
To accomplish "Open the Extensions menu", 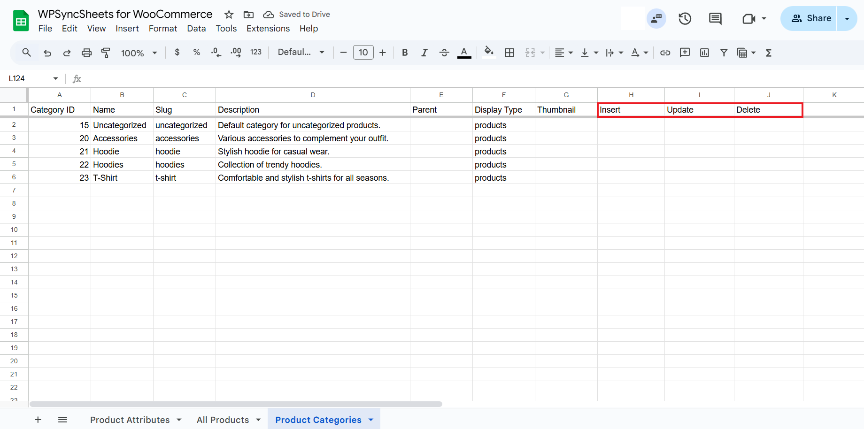I will coord(268,29).
